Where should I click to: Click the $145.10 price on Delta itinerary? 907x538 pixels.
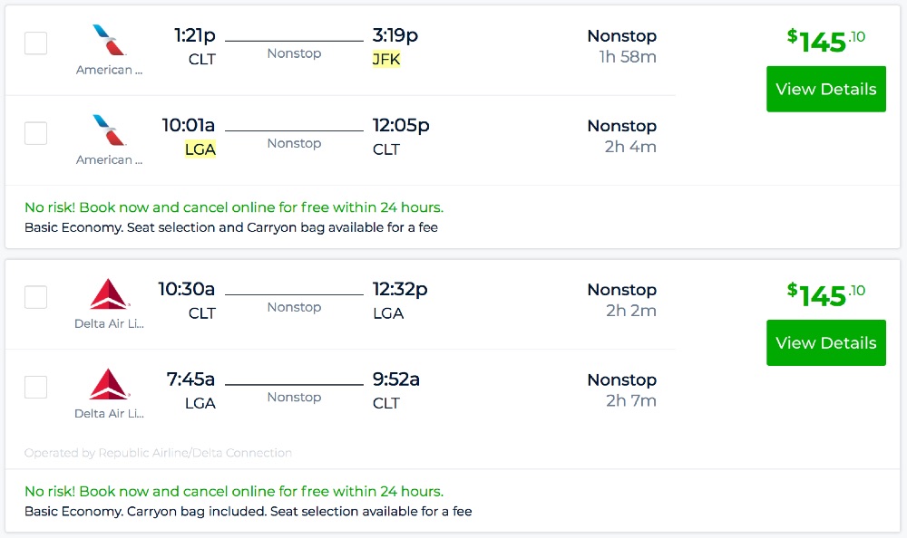(x=825, y=294)
